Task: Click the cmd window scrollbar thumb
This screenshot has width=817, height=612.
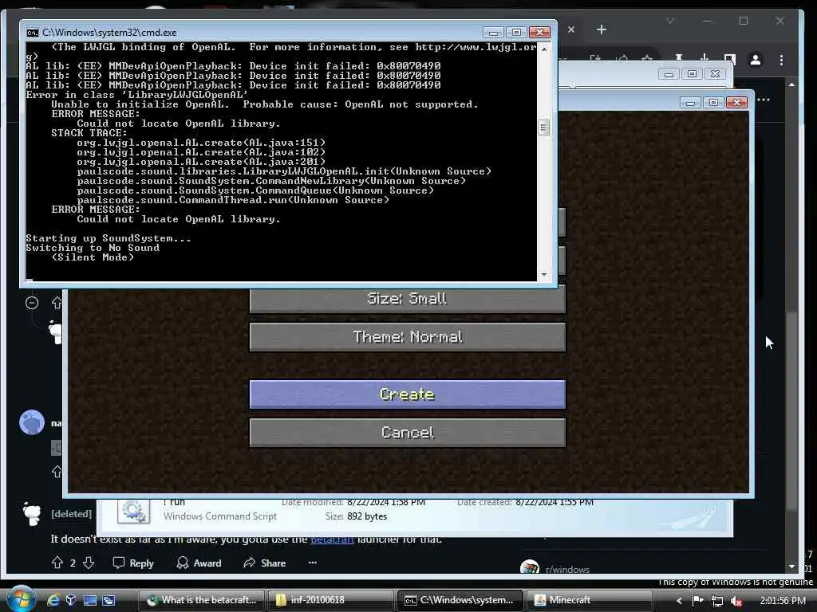Action: [x=544, y=127]
